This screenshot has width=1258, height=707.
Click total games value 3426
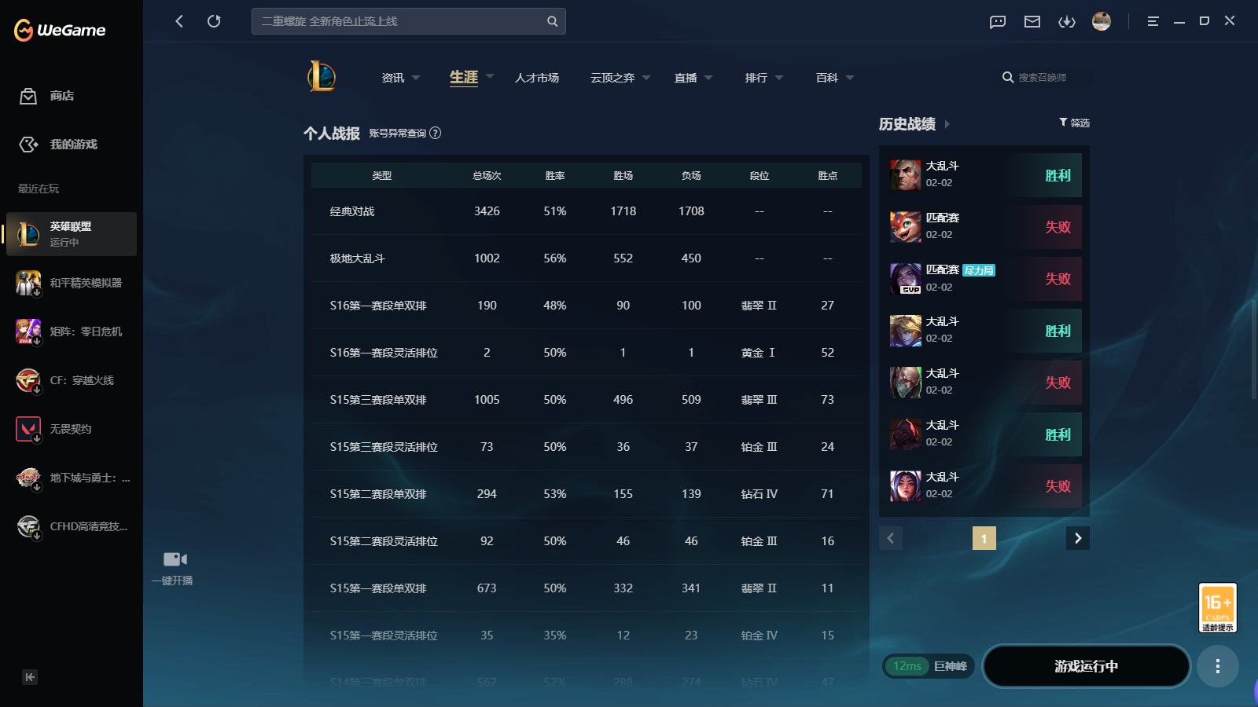pos(487,211)
